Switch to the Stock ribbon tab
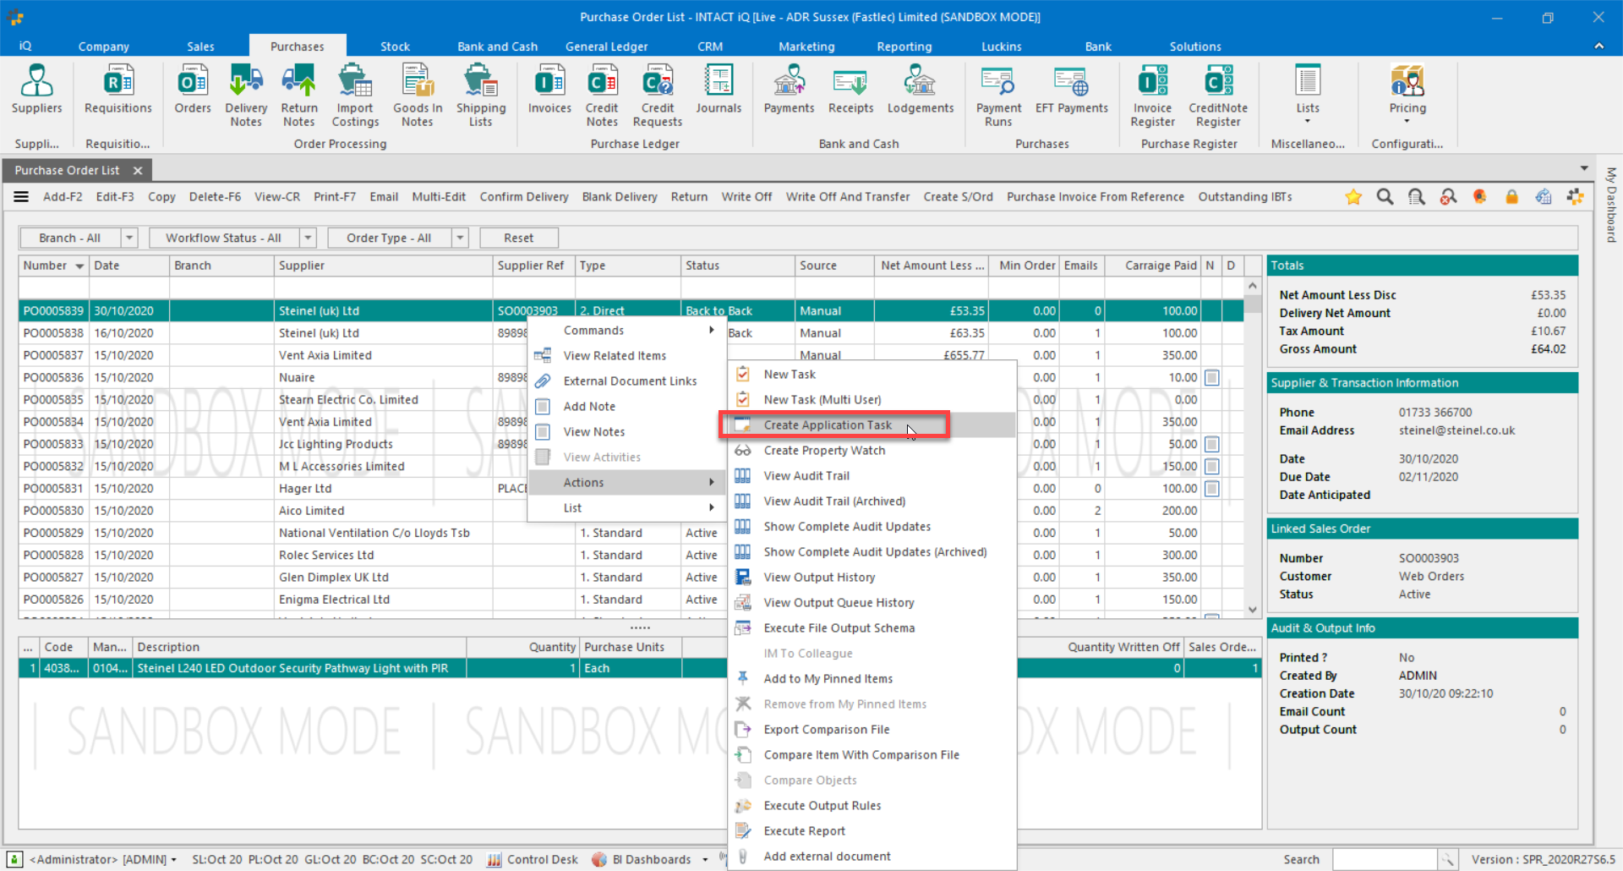 click(x=394, y=47)
